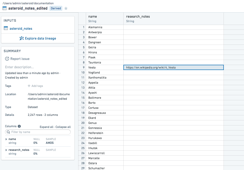Click Expand all columns
244x170 pixels.
coord(46,127)
